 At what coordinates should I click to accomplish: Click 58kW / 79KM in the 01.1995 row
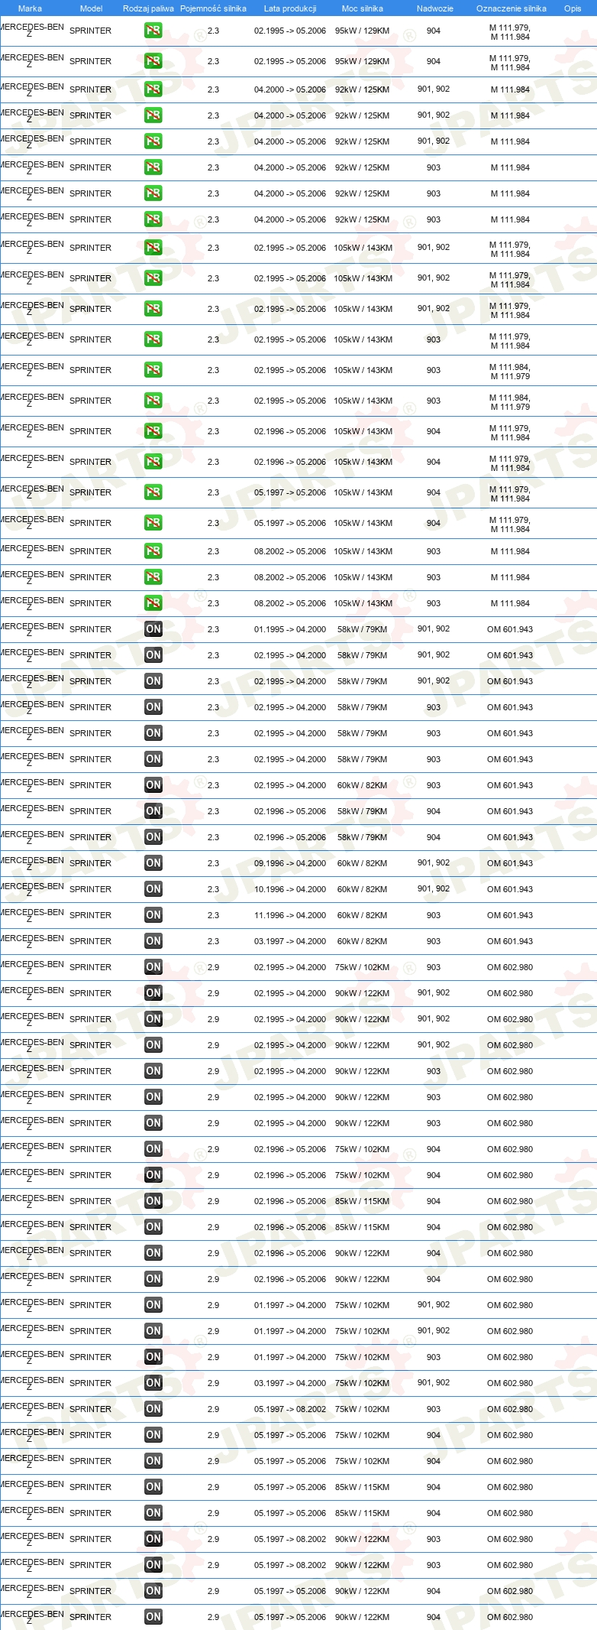click(x=363, y=629)
